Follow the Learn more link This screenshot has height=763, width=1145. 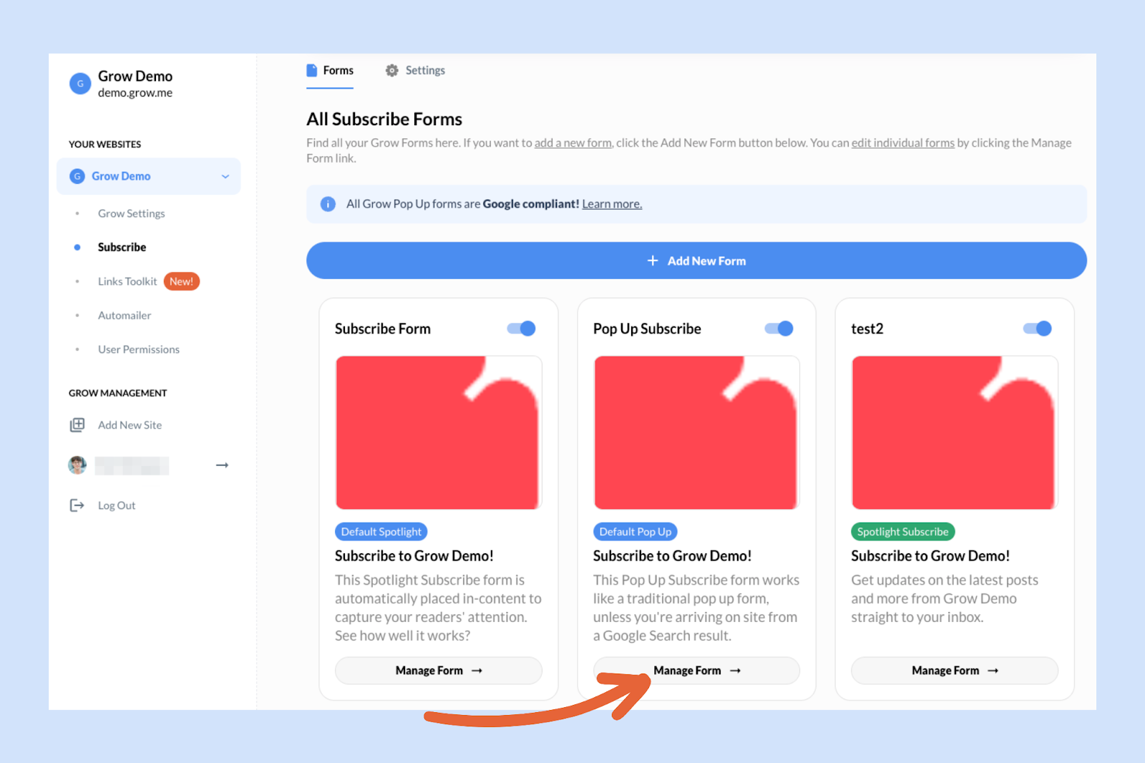612,204
